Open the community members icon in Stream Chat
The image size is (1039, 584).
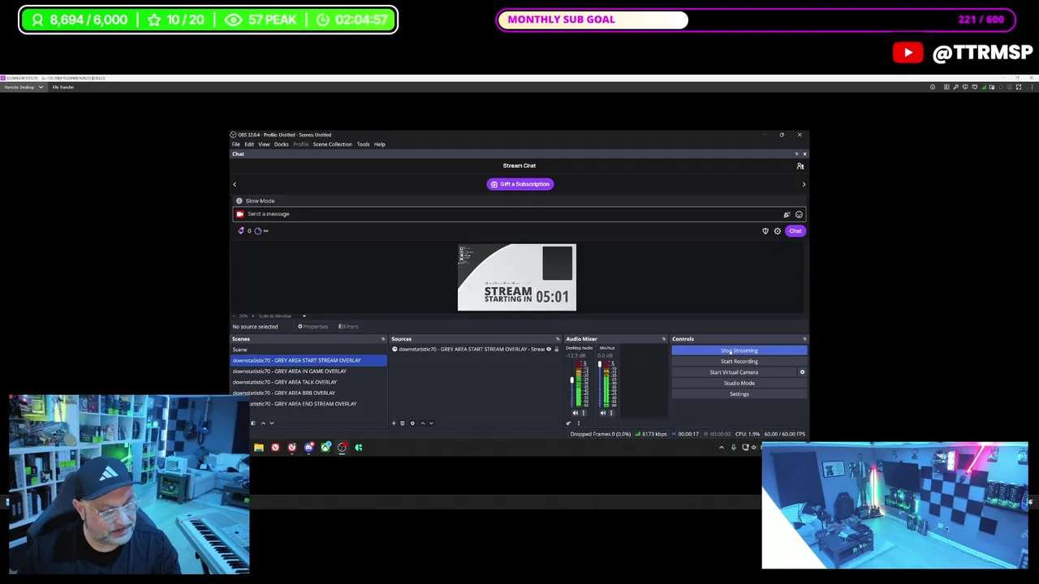pyautogui.click(x=800, y=166)
